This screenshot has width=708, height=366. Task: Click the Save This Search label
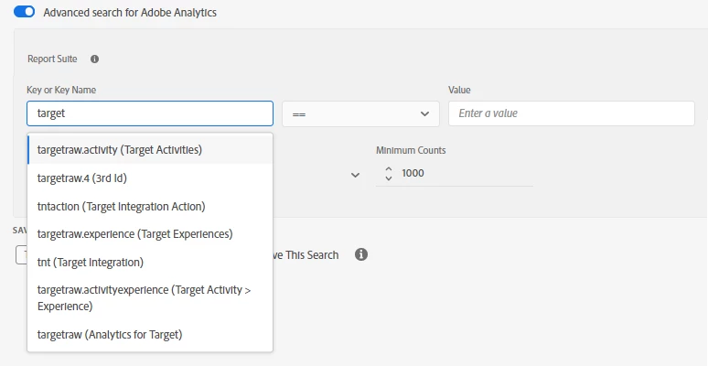[x=306, y=255]
